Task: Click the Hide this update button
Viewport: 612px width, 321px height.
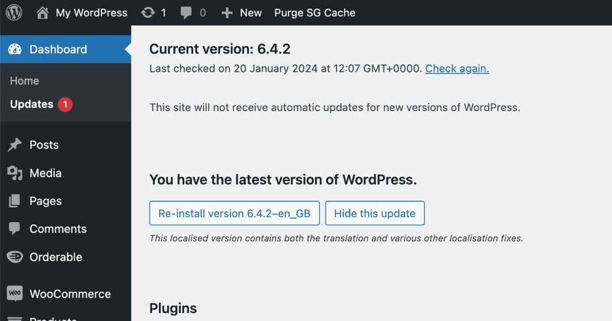Action: (x=375, y=213)
